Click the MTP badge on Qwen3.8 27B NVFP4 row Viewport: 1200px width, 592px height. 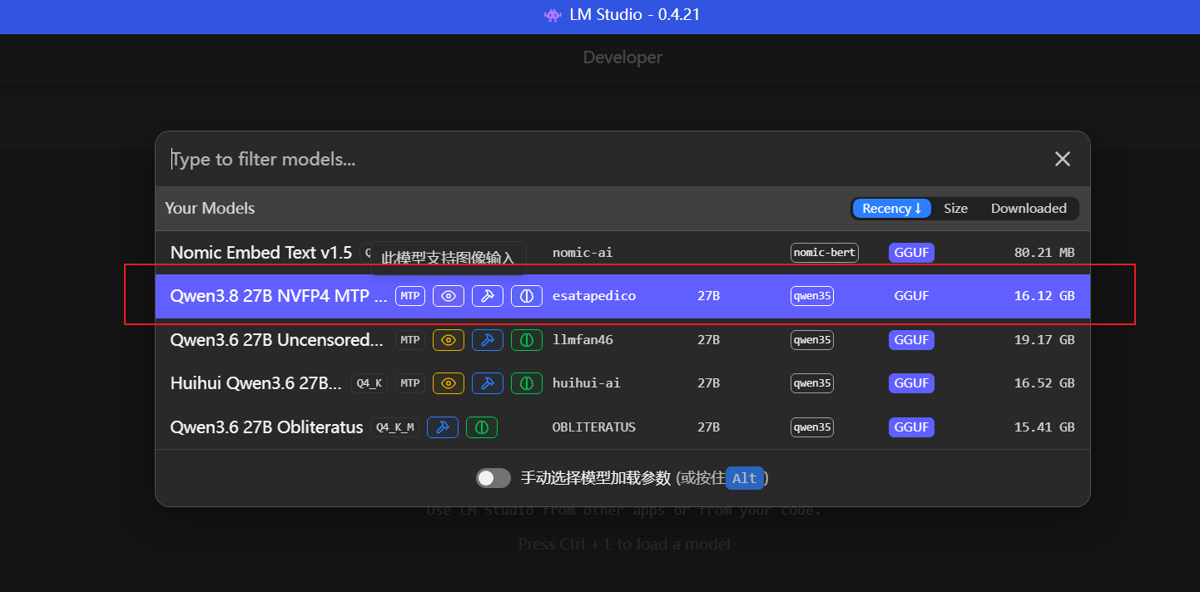[x=409, y=296]
